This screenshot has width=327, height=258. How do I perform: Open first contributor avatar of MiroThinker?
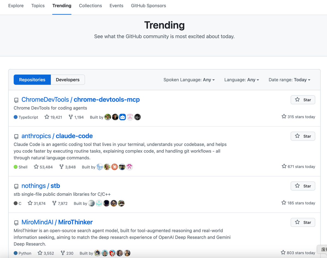pyautogui.click(x=98, y=253)
